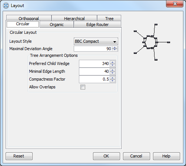Switch to the Edge Router tab

(x=97, y=25)
